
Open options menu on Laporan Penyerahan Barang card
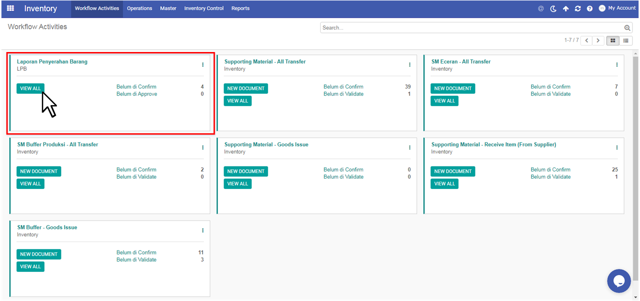pyautogui.click(x=203, y=65)
